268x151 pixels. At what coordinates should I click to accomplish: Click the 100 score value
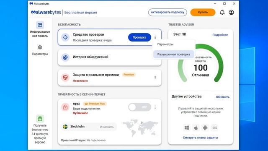tap(201, 68)
